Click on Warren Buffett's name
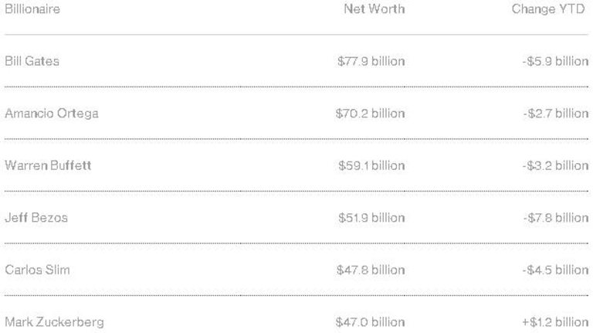593x333 pixels. tap(48, 165)
